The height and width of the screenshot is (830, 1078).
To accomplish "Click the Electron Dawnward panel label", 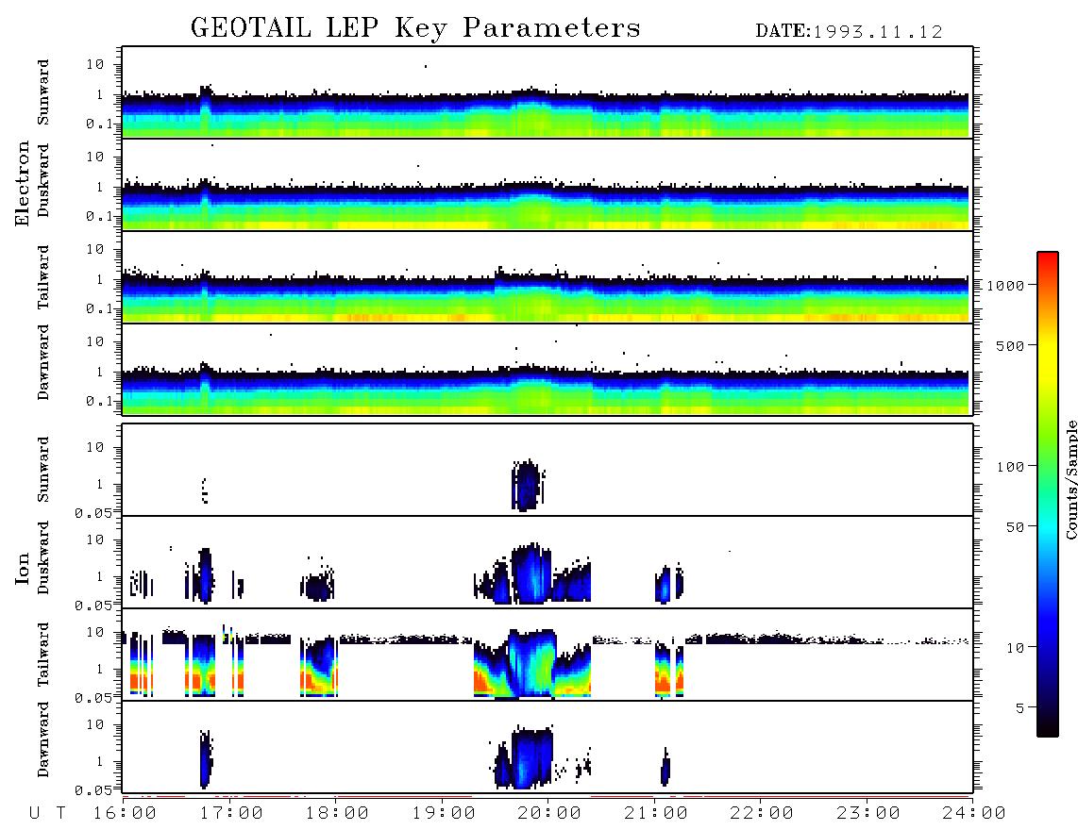I will coord(43,362).
